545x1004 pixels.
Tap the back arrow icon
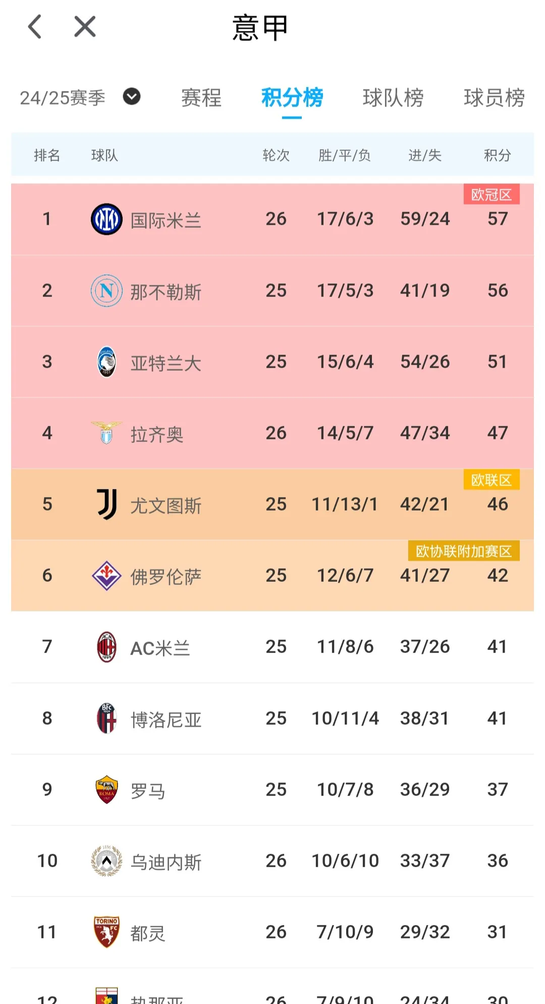tap(34, 27)
